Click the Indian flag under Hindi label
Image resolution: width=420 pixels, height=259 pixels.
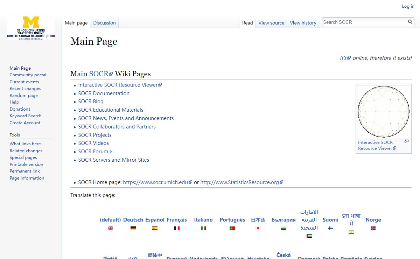pyautogui.click(x=351, y=232)
